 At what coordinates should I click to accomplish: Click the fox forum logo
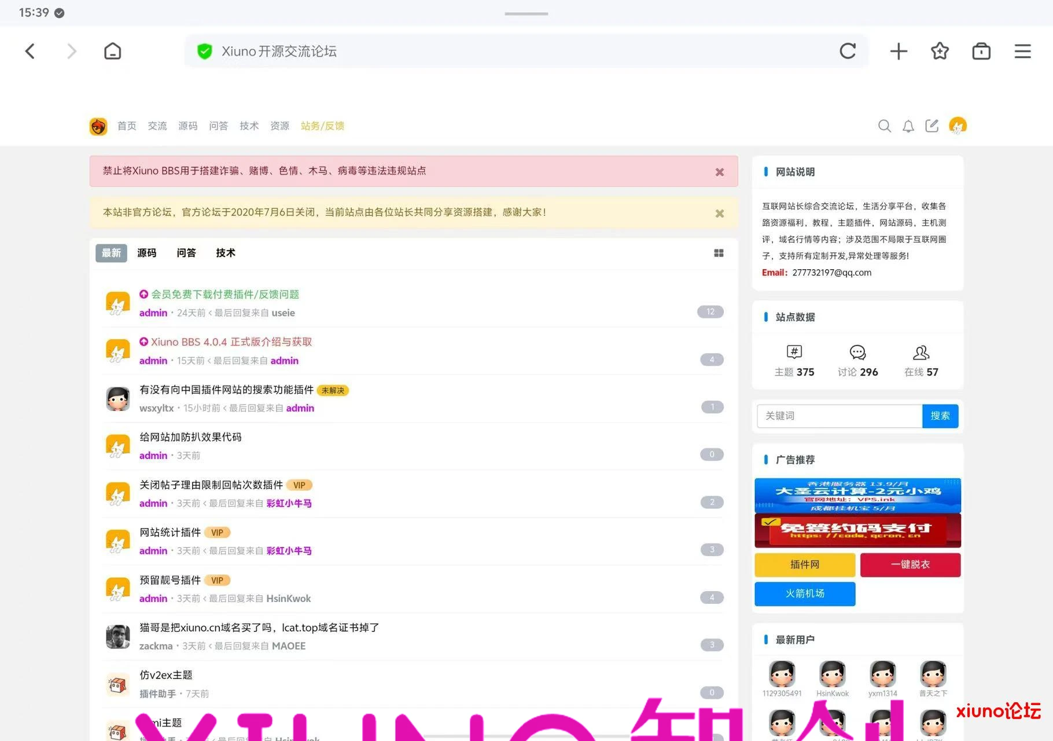pos(98,126)
